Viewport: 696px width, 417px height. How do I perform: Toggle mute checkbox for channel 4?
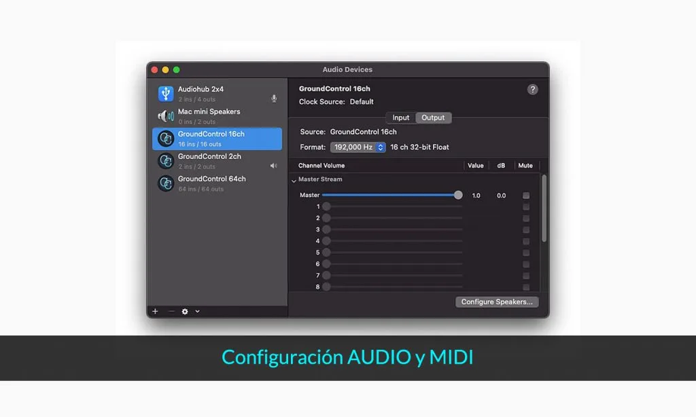click(x=526, y=241)
